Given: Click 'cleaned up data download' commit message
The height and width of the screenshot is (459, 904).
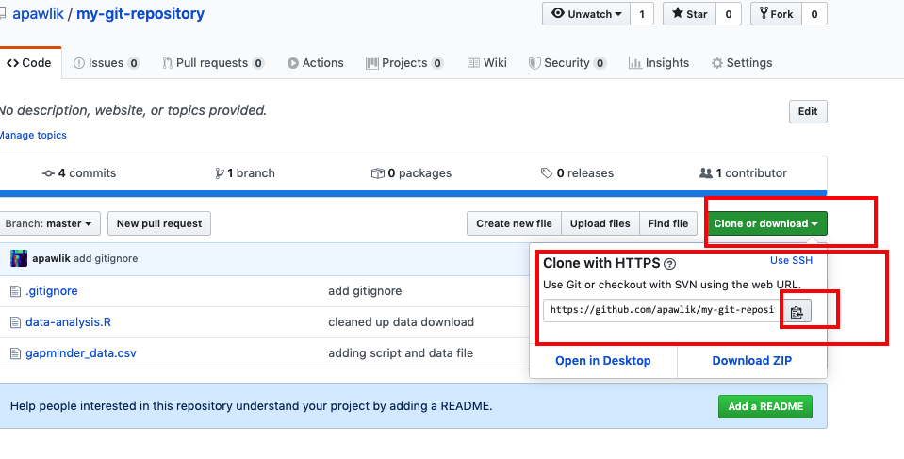Looking at the screenshot, I should [x=402, y=322].
